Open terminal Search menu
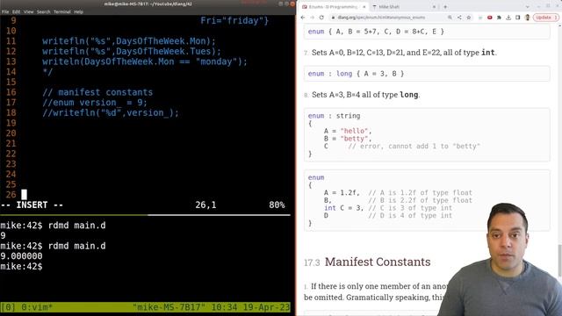This screenshot has width=562, height=316. (x=43, y=11)
